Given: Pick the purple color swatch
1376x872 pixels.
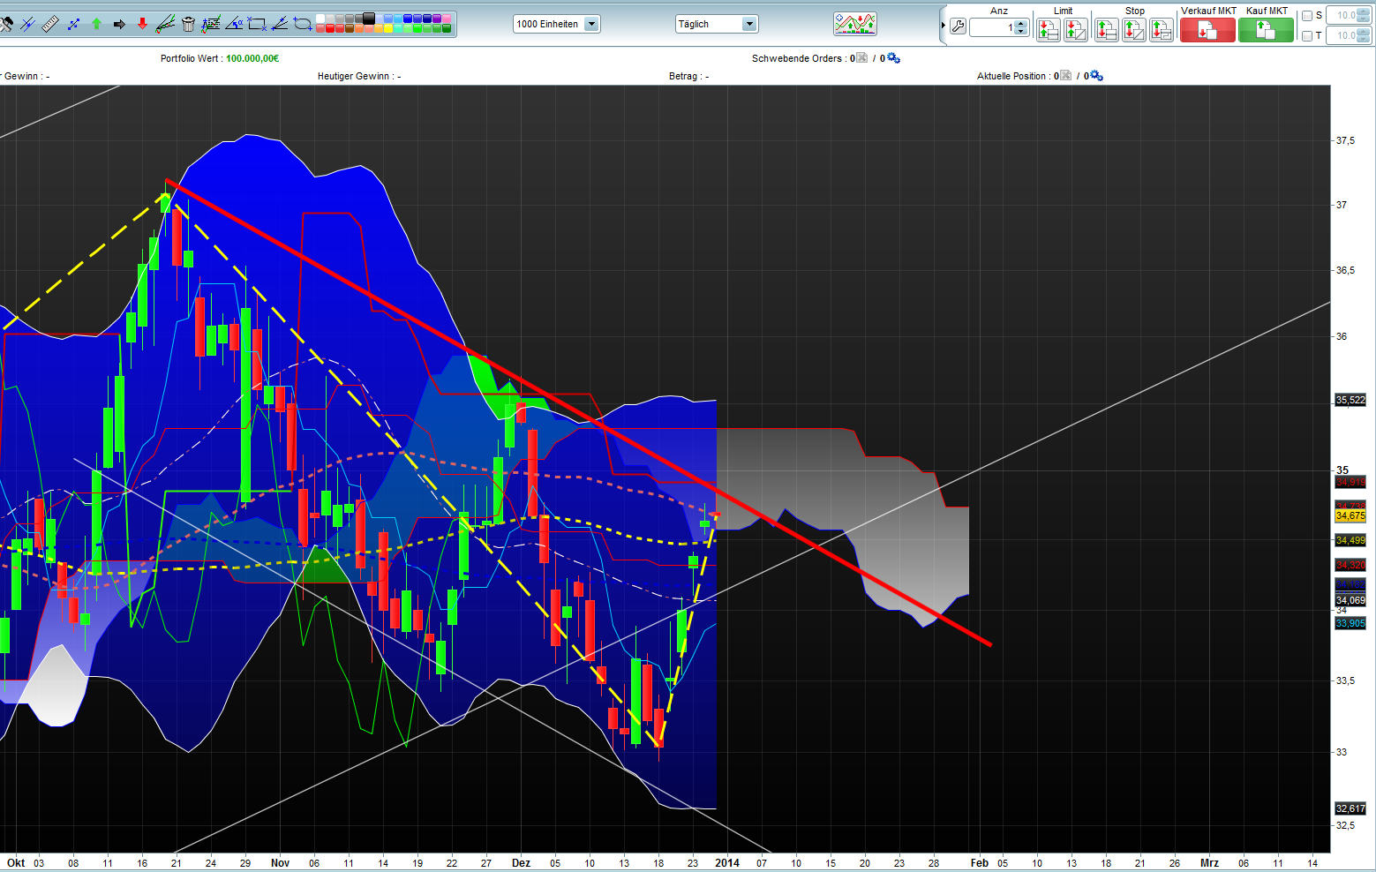Looking at the screenshot, I should point(436,19).
